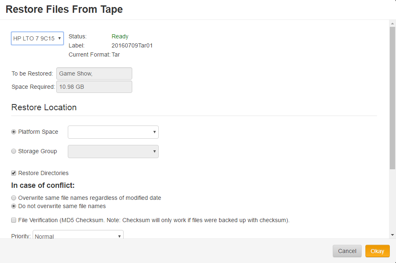Enable File Verification MD5 checksum checkbox
Viewport: 396px width, 263px height.
pyautogui.click(x=14, y=220)
